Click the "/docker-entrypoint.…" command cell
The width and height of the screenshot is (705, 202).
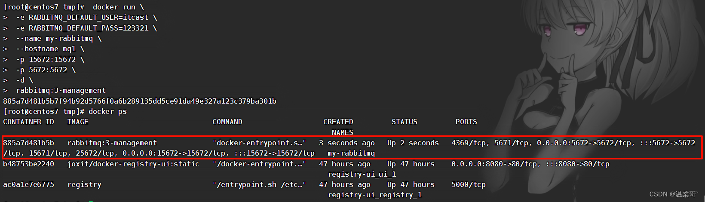pyautogui.click(x=259, y=164)
